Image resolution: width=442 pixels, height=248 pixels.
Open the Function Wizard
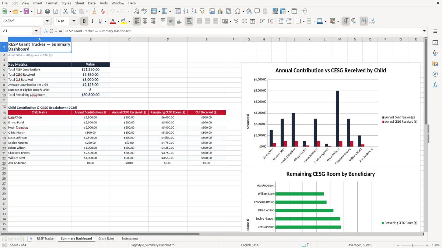coord(46,31)
